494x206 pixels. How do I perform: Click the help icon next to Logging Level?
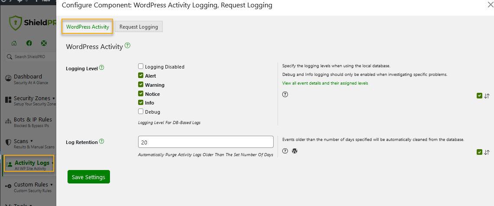(x=102, y=68)
